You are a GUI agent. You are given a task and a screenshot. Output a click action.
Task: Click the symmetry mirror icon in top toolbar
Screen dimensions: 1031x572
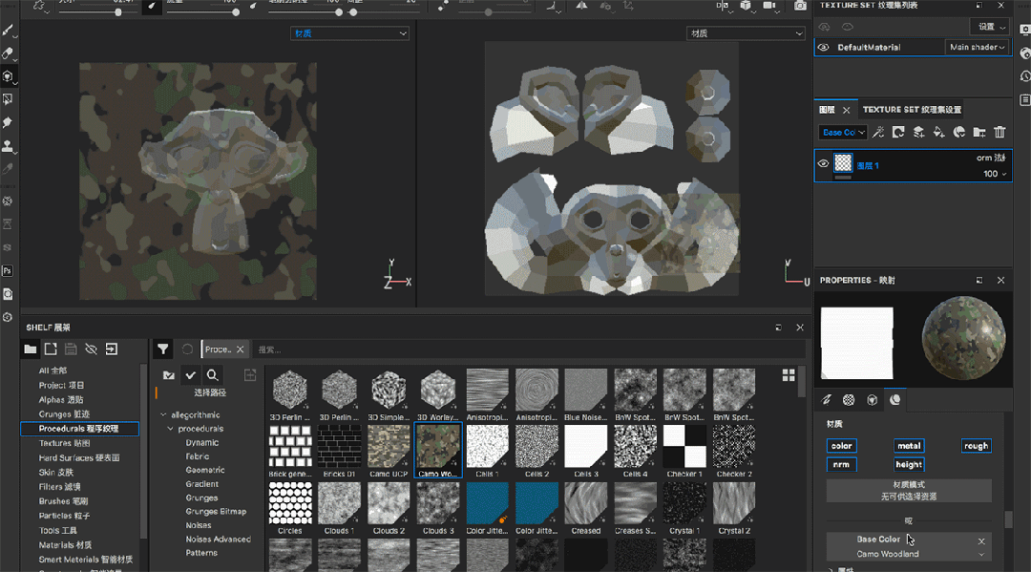click(x=582, y=6)
